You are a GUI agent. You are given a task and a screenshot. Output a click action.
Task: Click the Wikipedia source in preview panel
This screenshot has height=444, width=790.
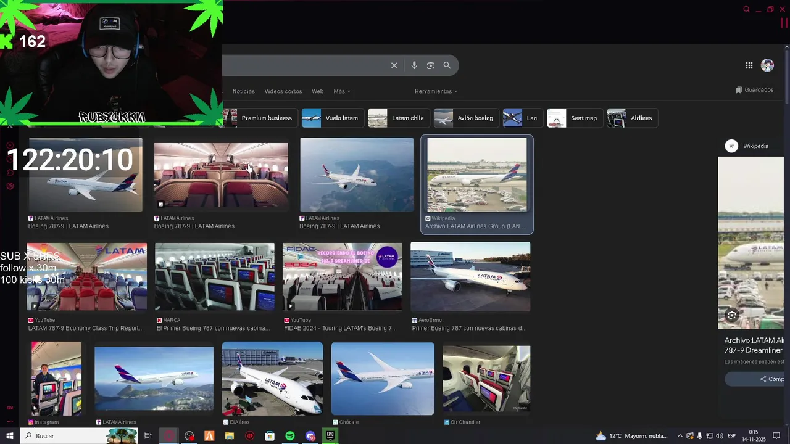(747, 146)
